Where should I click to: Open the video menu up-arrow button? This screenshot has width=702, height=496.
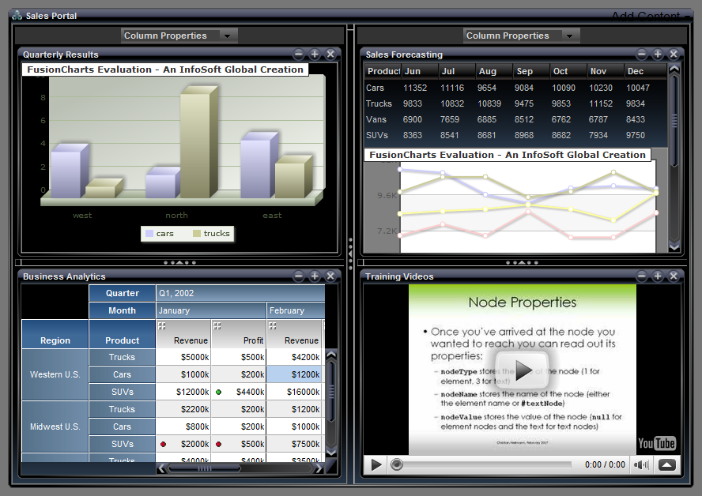[666, 464]
